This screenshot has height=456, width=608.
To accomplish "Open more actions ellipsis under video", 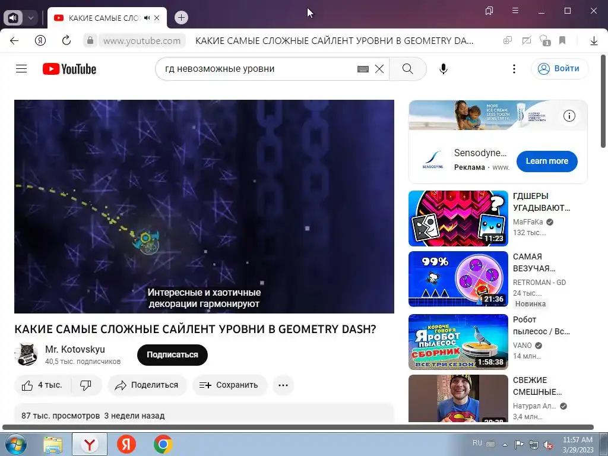I will click(283, 385).
